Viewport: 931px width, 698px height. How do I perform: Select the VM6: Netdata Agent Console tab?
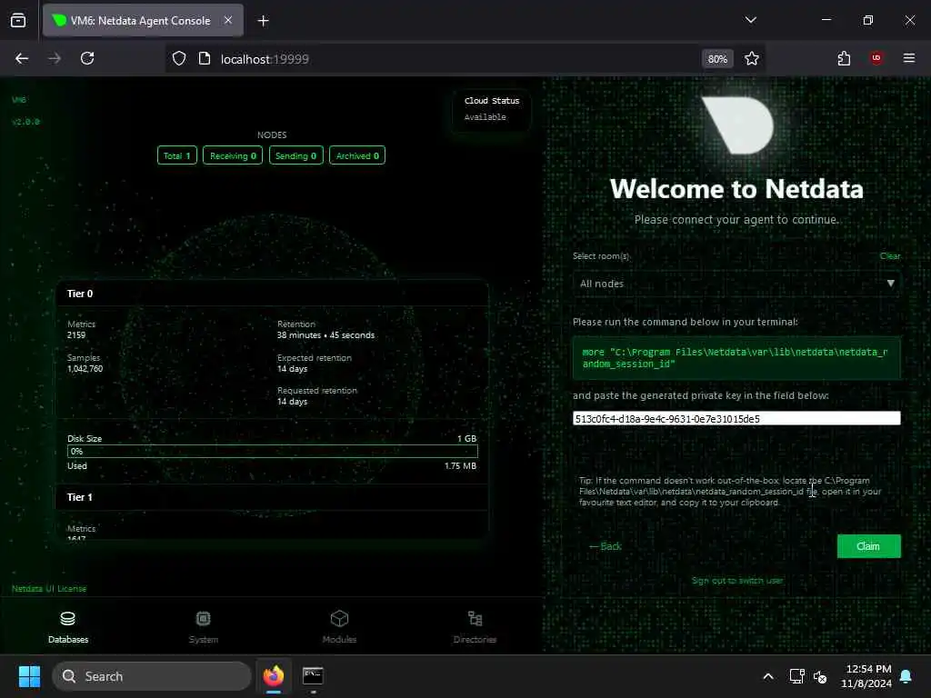click(x=143, y=20)
